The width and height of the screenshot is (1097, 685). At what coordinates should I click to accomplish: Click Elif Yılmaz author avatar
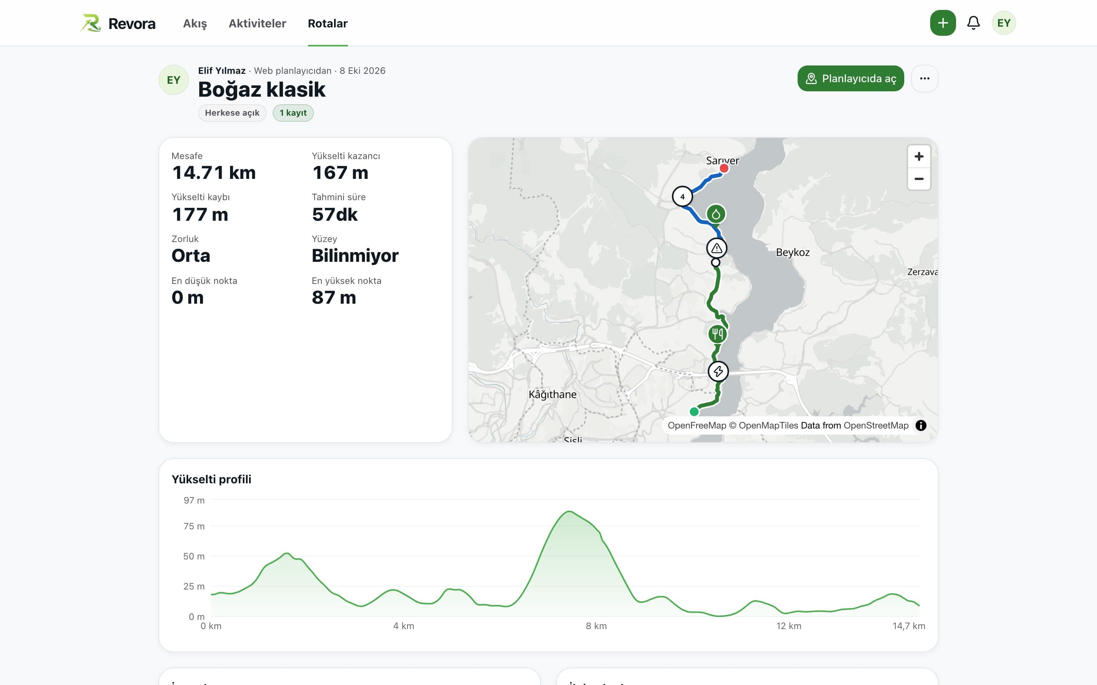[174, 80]
